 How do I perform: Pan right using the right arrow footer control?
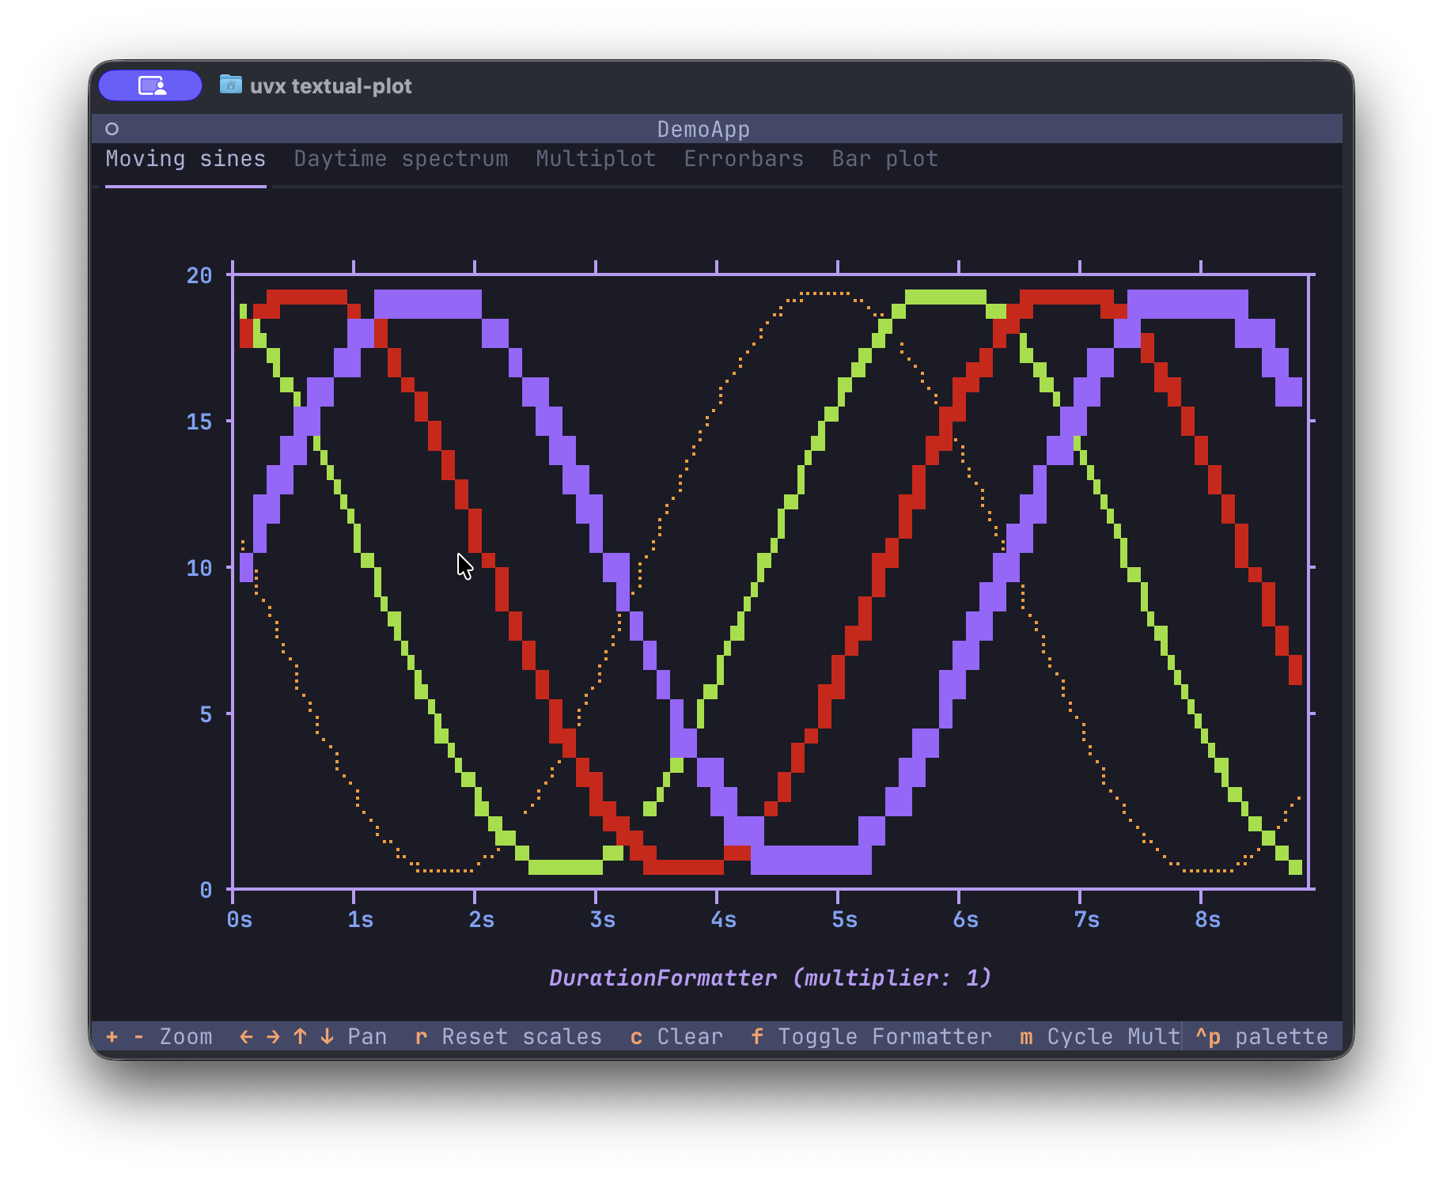pos(272,1036)
